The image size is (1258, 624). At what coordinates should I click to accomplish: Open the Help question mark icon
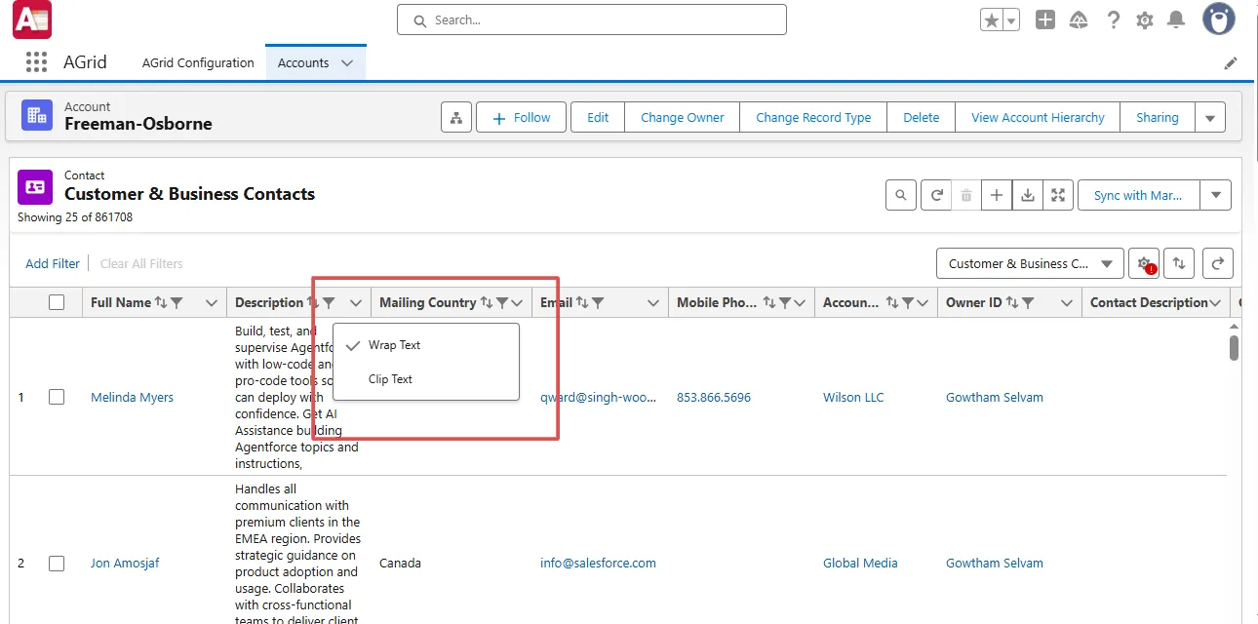[1114, 19]
